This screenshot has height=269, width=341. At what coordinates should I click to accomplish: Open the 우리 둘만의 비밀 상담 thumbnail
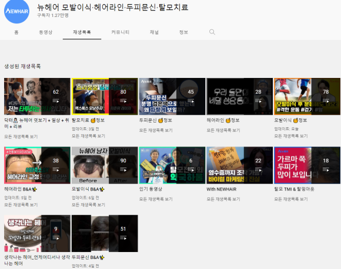click(x=240, y=97)
